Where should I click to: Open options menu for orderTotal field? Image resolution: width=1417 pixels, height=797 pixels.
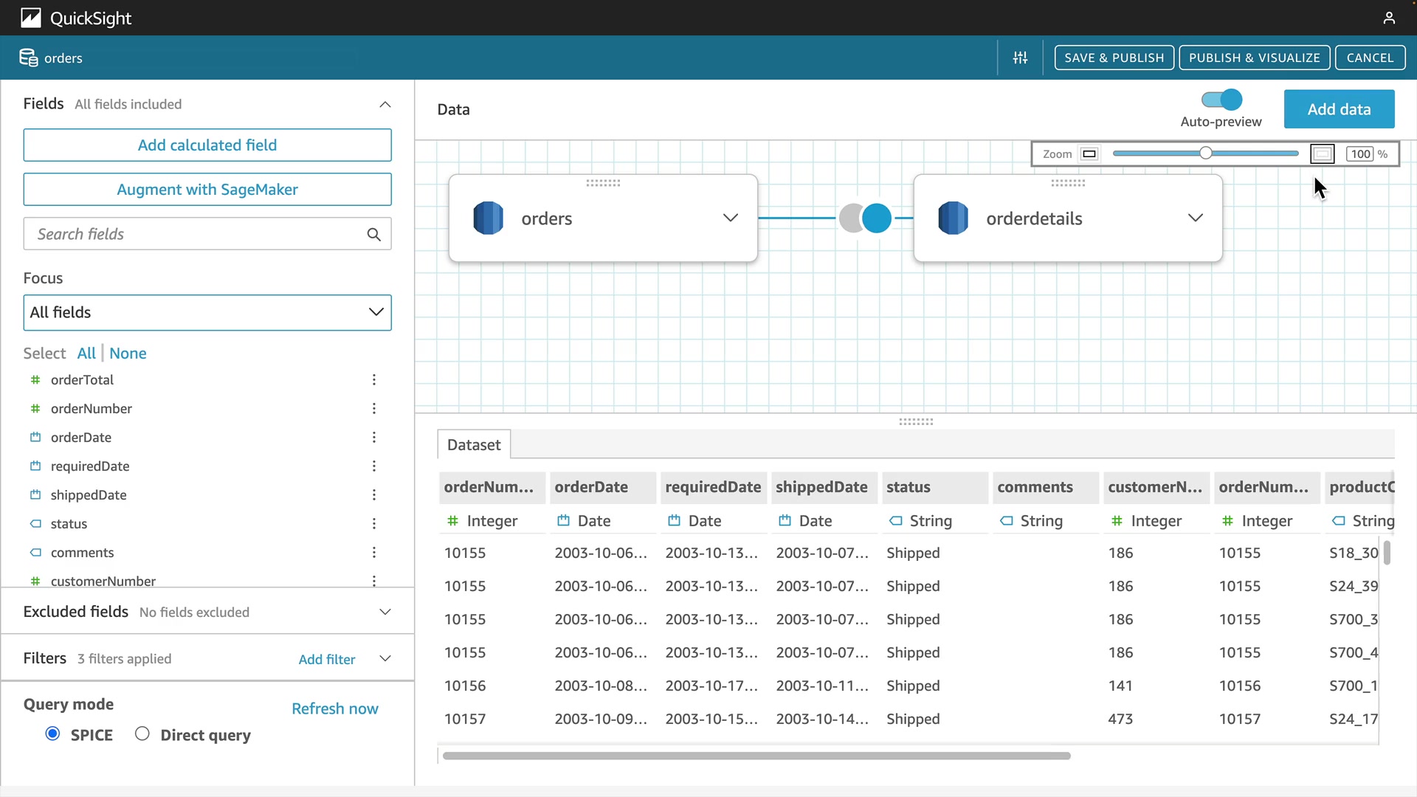coord(374,380)
